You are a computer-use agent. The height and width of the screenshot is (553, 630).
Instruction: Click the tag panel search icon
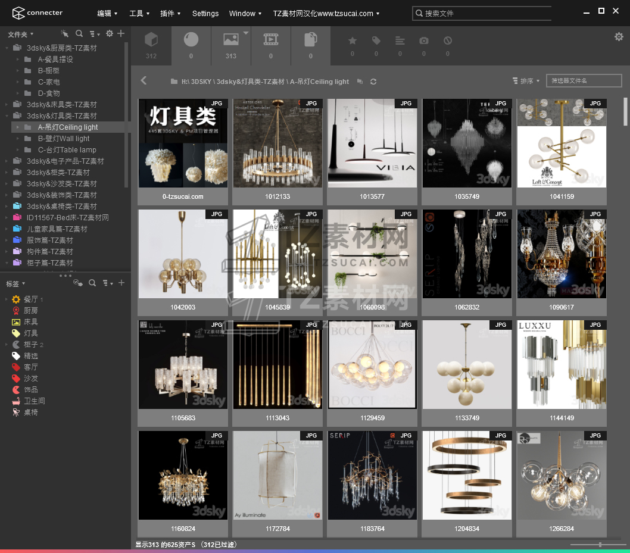pyautogui.click(x=92, y=283)
